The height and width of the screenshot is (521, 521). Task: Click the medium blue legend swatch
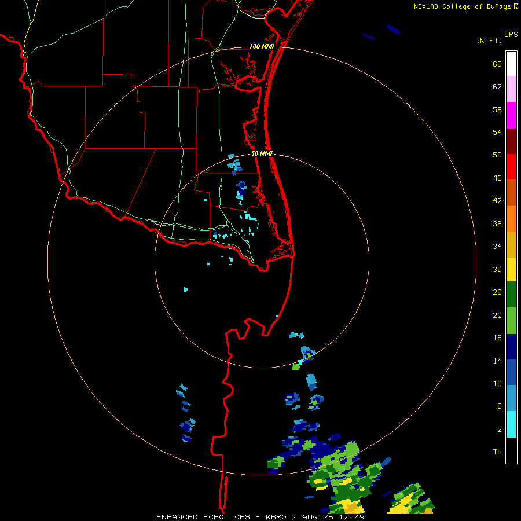(x=511, y=372)
